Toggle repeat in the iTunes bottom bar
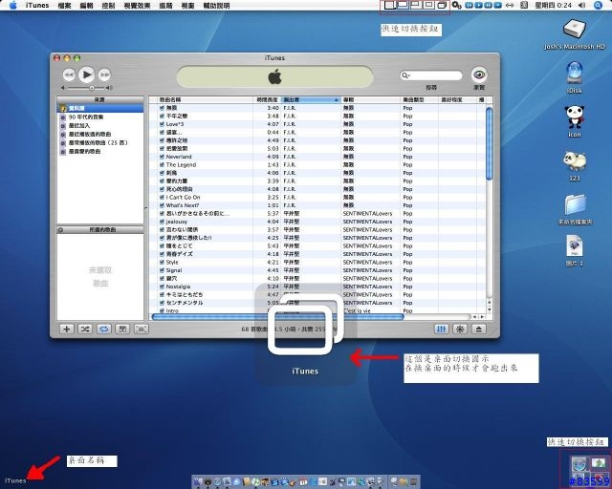Viewport: 612px width, 489px height. click(x=103, y=330)
